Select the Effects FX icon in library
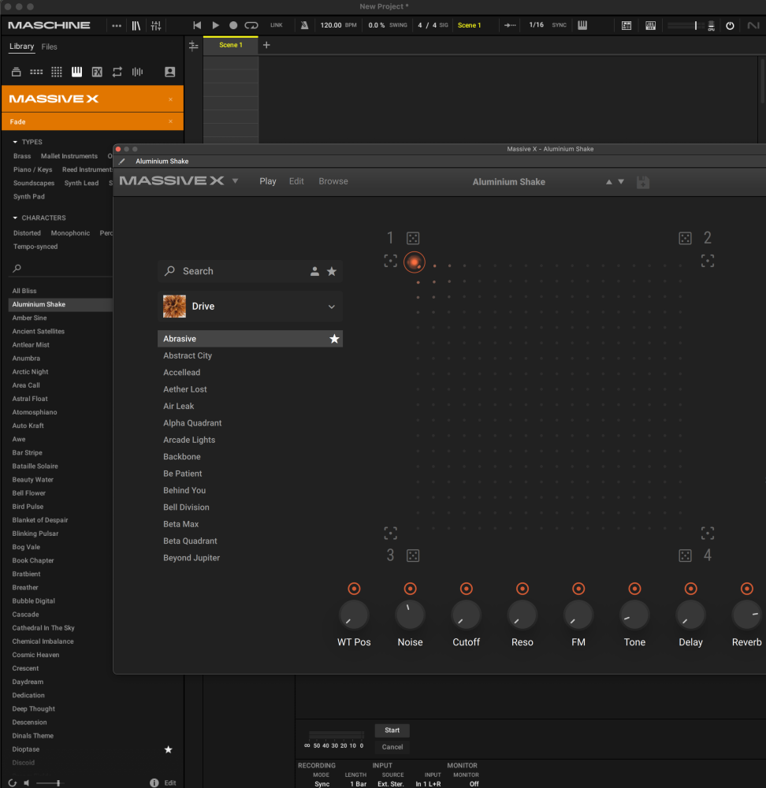Image resolution: width=766 pixels, height=788 pixels. point(97,72)
